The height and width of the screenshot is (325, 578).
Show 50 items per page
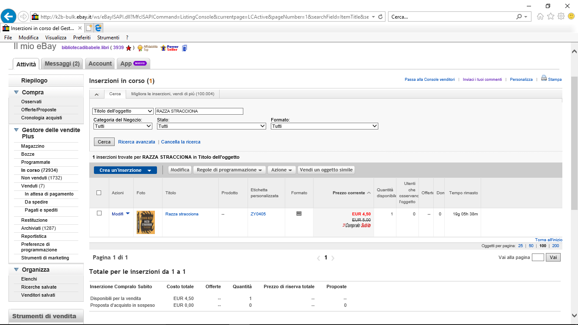531,246
